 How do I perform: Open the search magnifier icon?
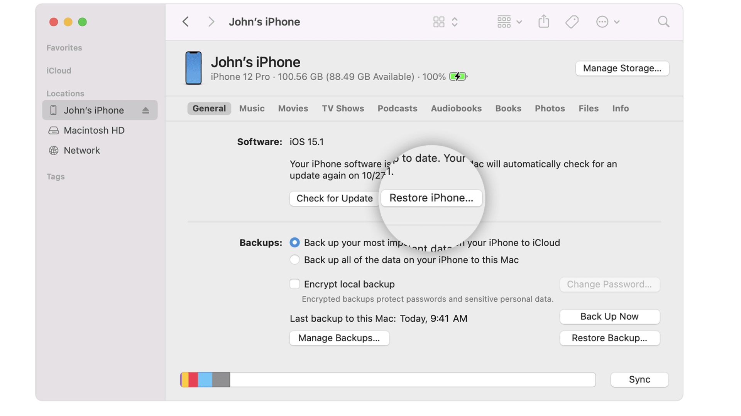click(x=663, y=22)
